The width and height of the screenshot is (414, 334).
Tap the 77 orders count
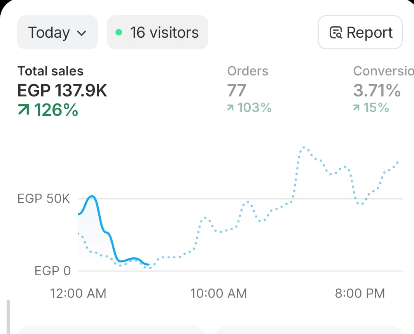click(237, 91)
